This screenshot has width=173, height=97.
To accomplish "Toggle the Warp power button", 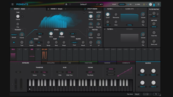I will tap(58, 39).
